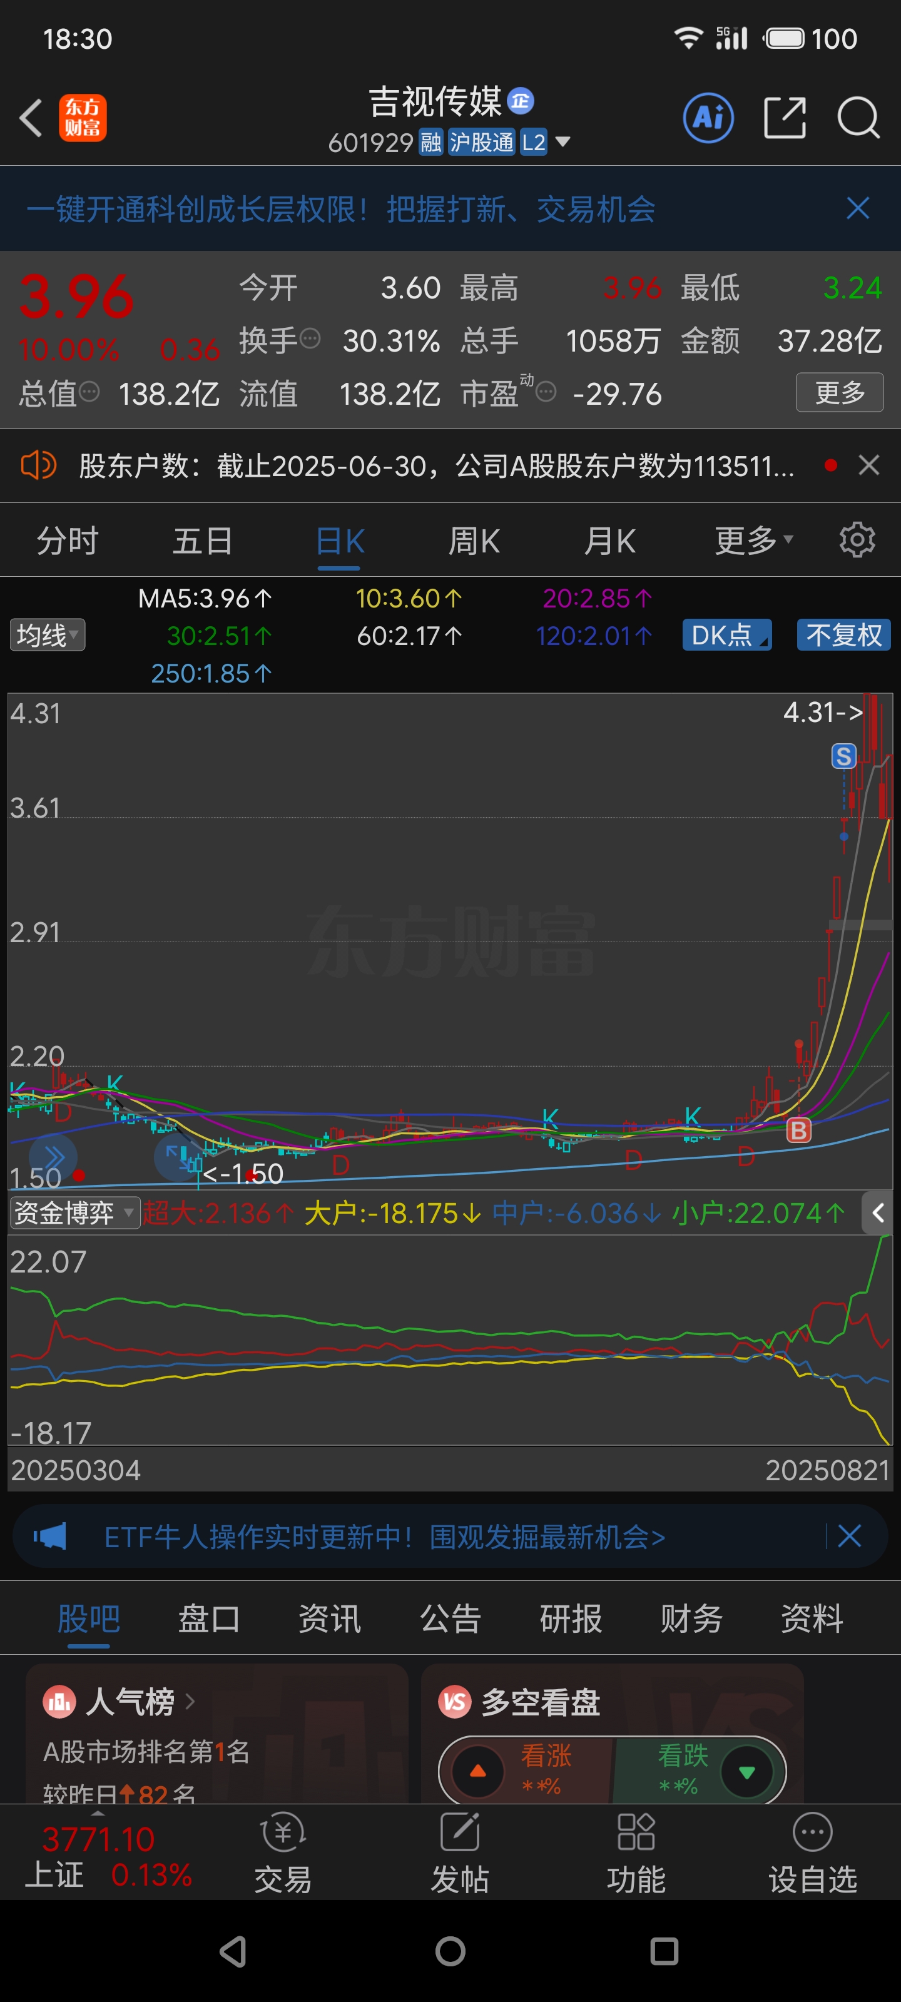This screenshot has height=2002, width=901.
Task: Tap the B buy marker on chart
Action: [798, 1130]
